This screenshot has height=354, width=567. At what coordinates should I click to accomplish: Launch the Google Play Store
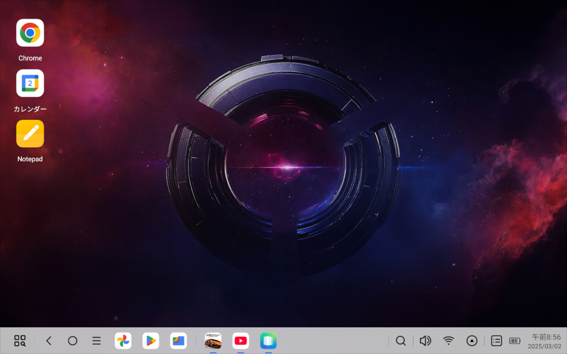[151, 340]
